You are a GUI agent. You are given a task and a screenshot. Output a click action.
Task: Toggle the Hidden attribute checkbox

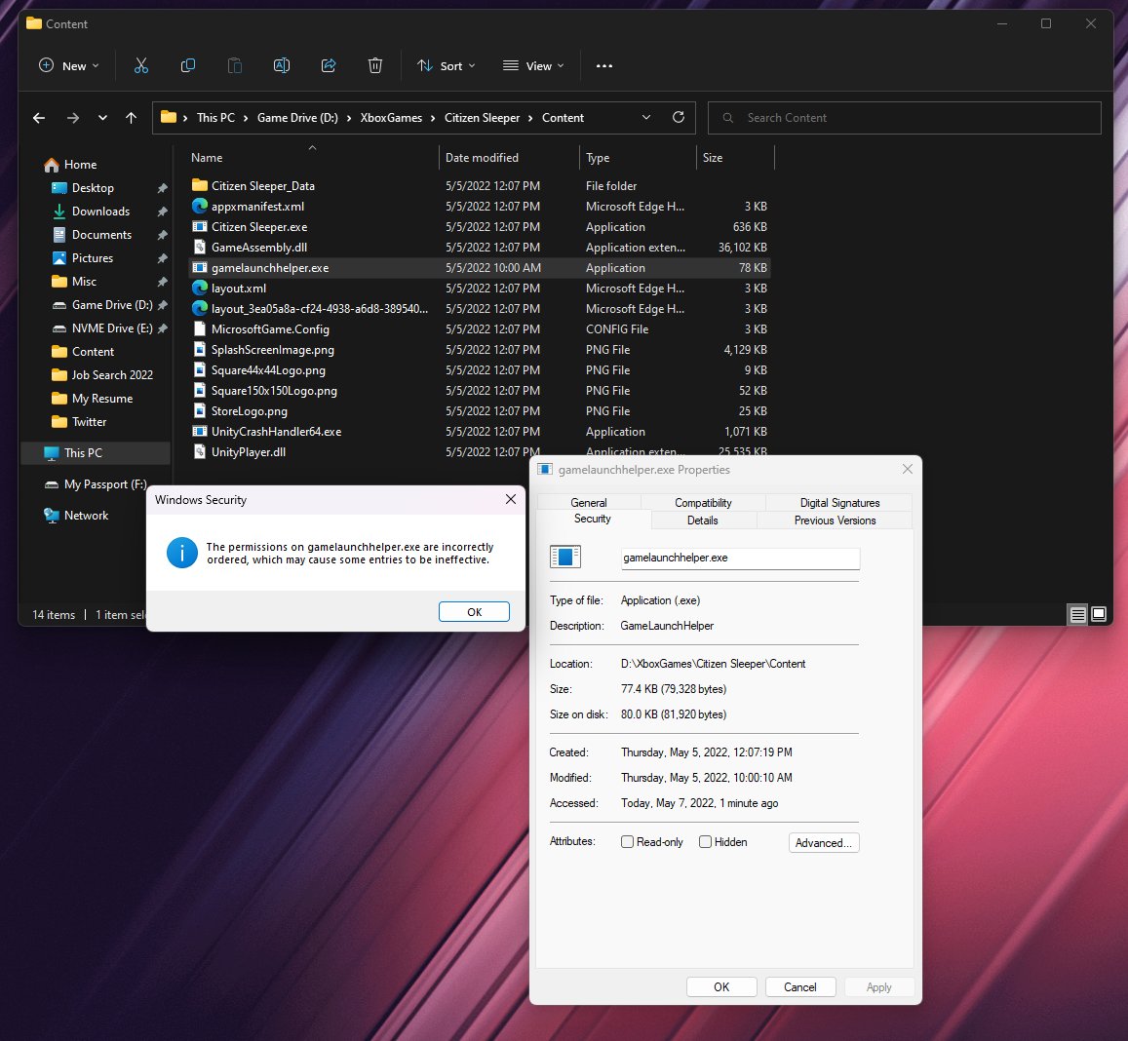[705, 842]
